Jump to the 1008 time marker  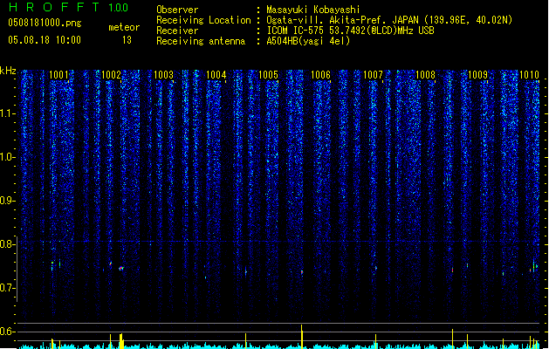(x=425, y=75)
